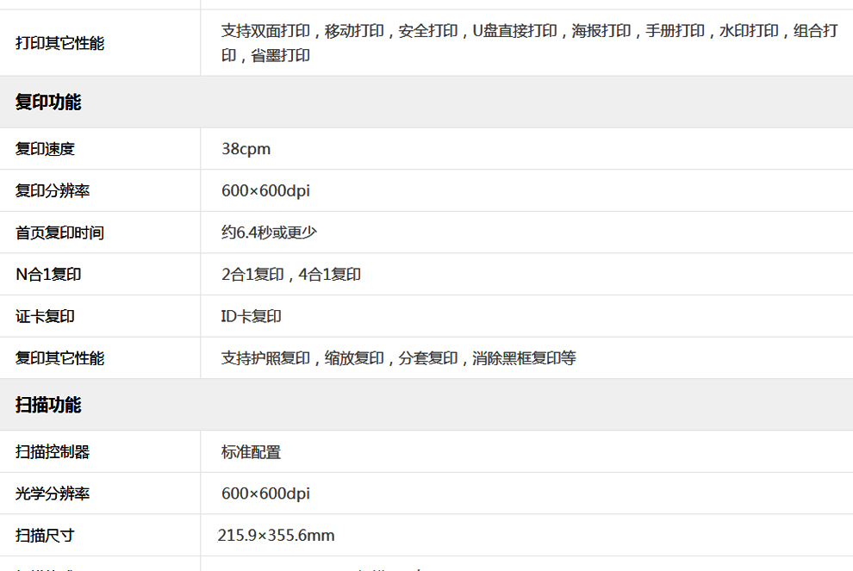Click the N合1复印 row label
853x571 pixels.
(x=49, y=275)
